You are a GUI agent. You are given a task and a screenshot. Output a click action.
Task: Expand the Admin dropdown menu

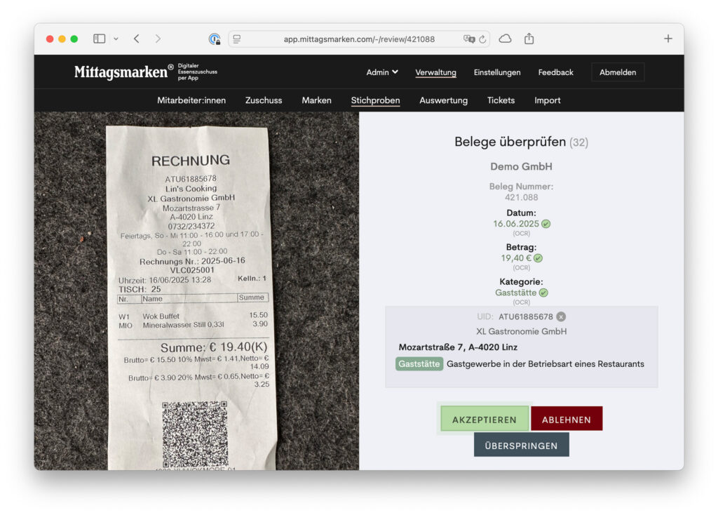(382, 72)
